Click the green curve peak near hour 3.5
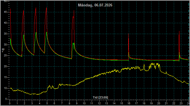Image resolution: width=190 pixels, height=106 pixels. click(x=36, y=33)
